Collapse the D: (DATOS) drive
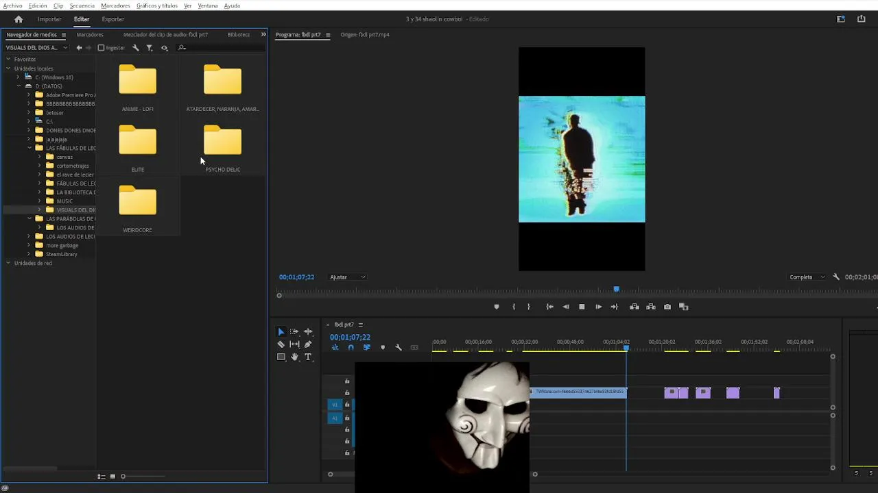878x493 pixels. pyautogui.click(x=19, y=86)
